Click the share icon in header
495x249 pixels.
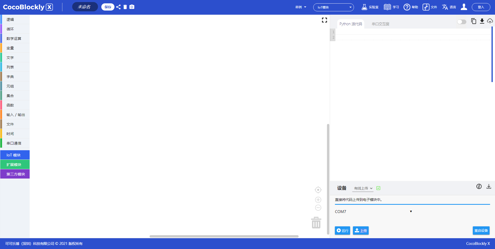[x=118, y=7]
